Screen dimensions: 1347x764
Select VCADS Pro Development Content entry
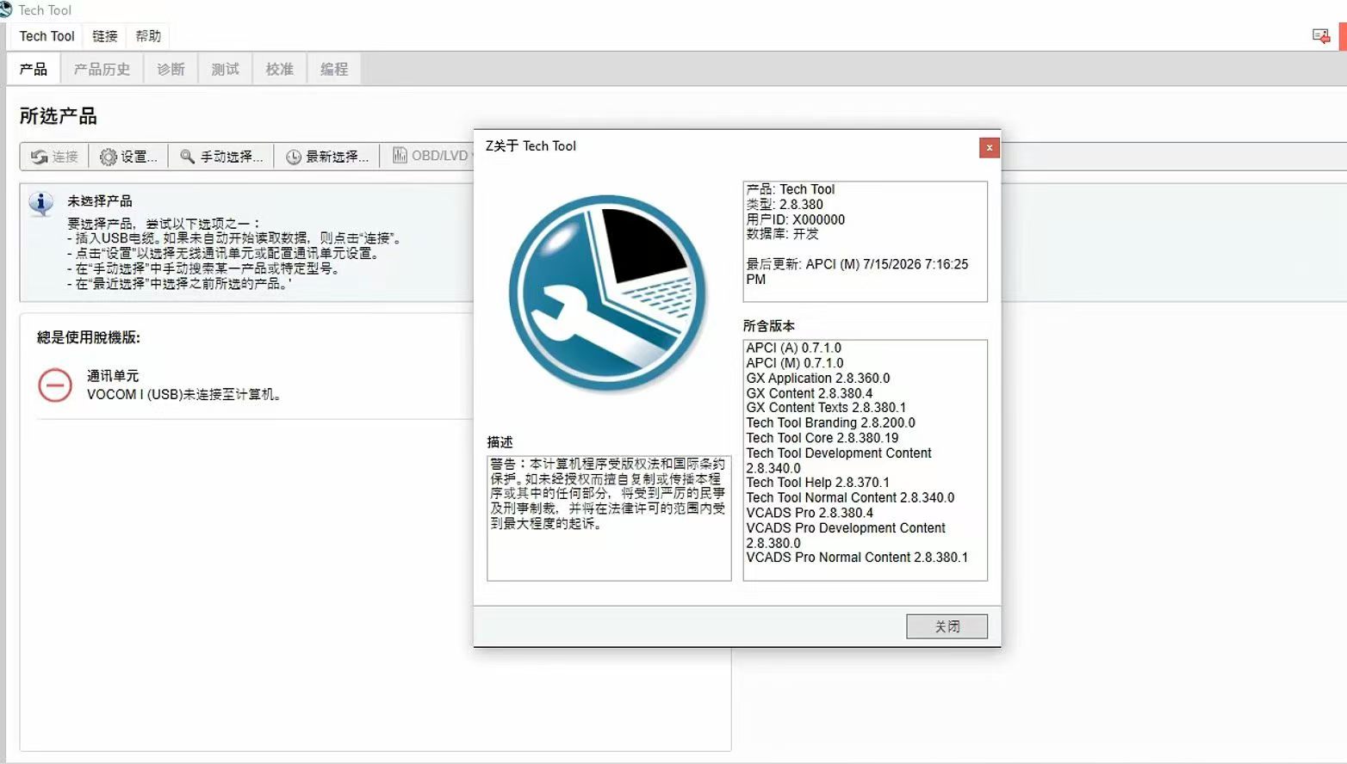(x=846, y=535)
